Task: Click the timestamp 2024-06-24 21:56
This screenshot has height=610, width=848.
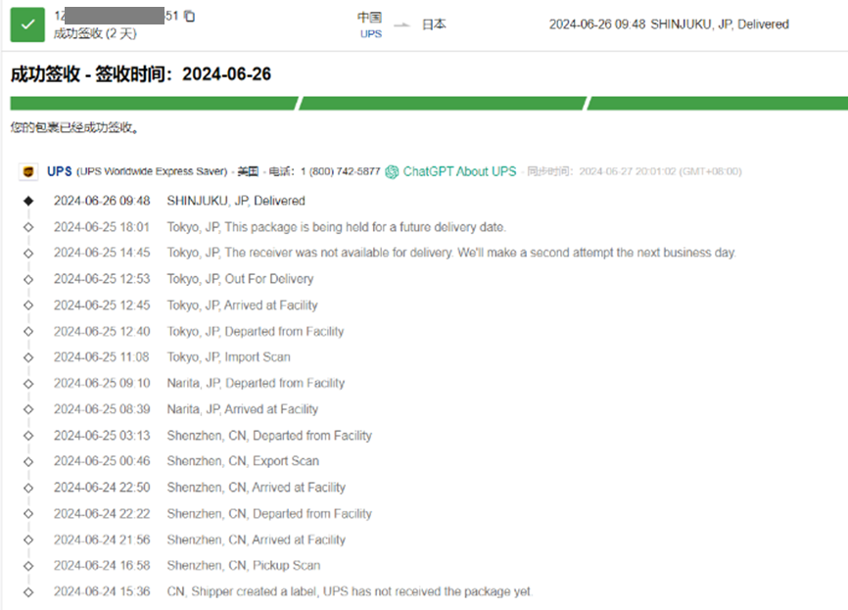Action: click(x=102, y=540)
